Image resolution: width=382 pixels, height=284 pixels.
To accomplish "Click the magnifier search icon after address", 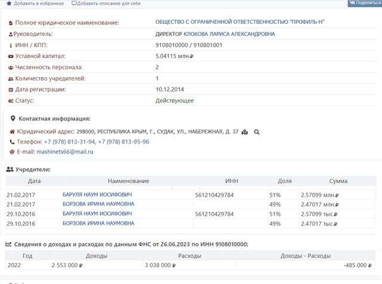I will click(257, 132).
